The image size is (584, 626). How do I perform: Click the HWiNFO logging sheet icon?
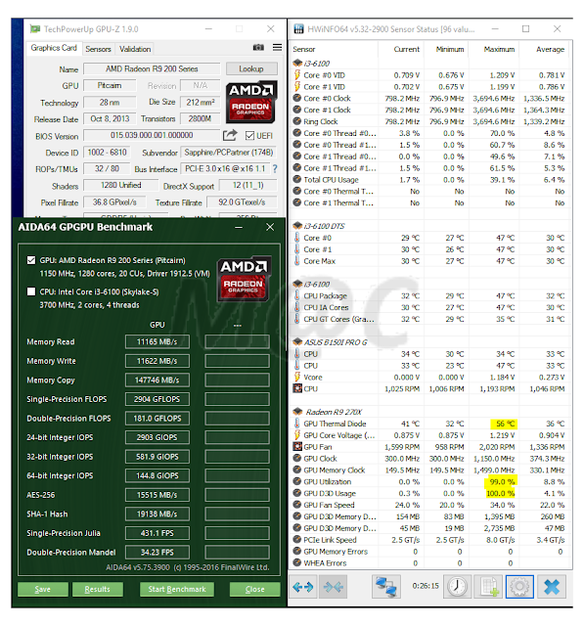pyautogui.click(x=488, y=587)
